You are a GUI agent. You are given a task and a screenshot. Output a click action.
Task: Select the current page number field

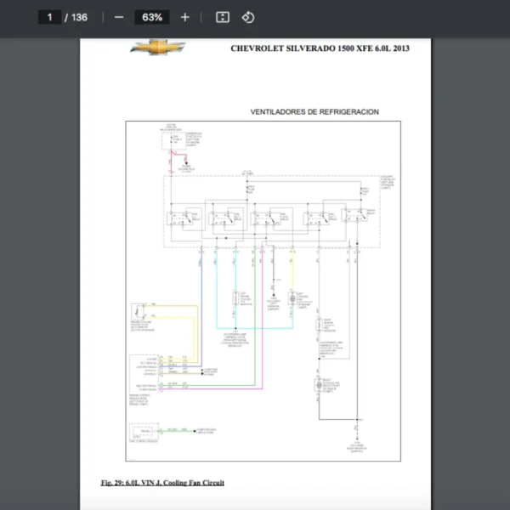pos(50,17)
